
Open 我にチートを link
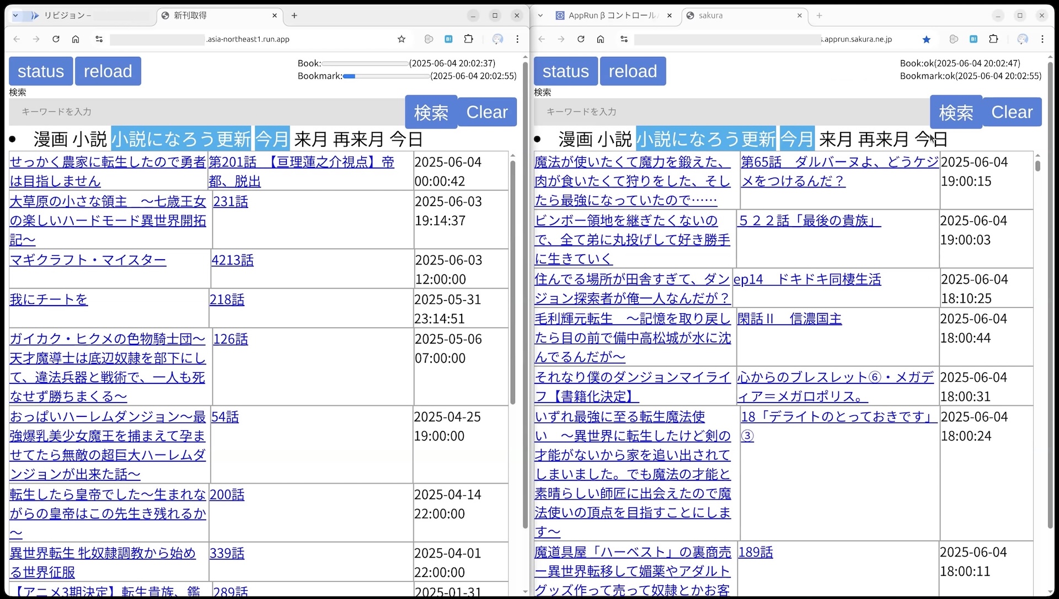point(49,299)
